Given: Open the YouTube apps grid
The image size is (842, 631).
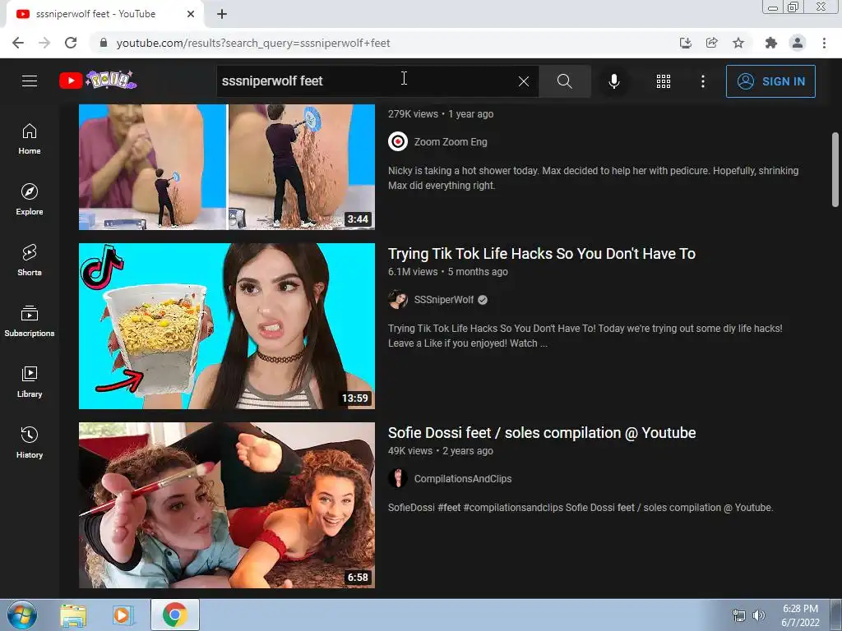Looking at the screenshot, I should pyautogui.click(x=664, y=81).
